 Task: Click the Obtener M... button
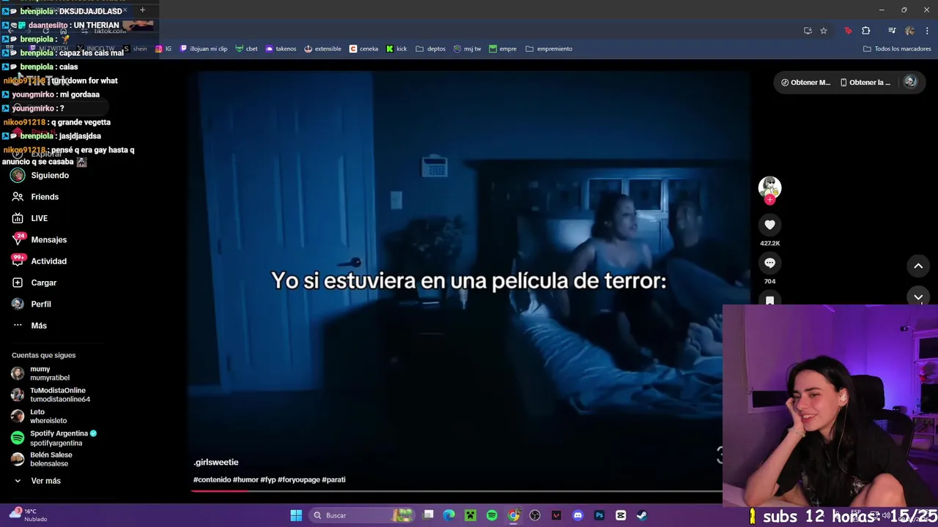point(805,82)
